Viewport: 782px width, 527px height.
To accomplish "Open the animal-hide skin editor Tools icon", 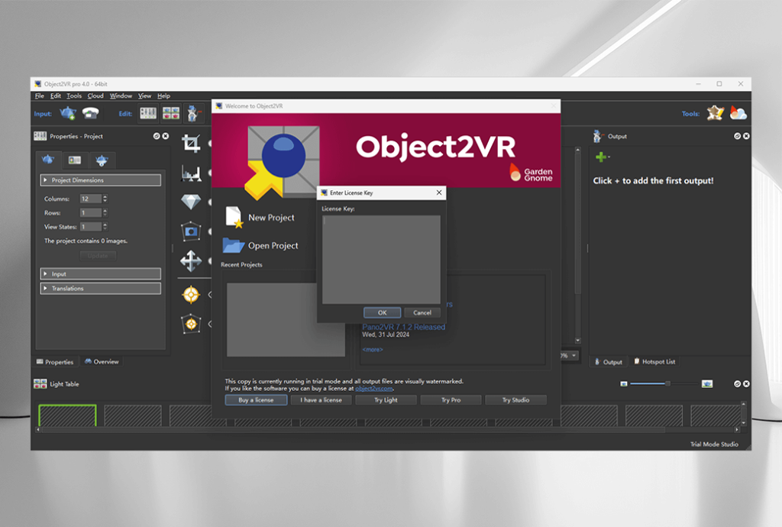I will 715,113.
